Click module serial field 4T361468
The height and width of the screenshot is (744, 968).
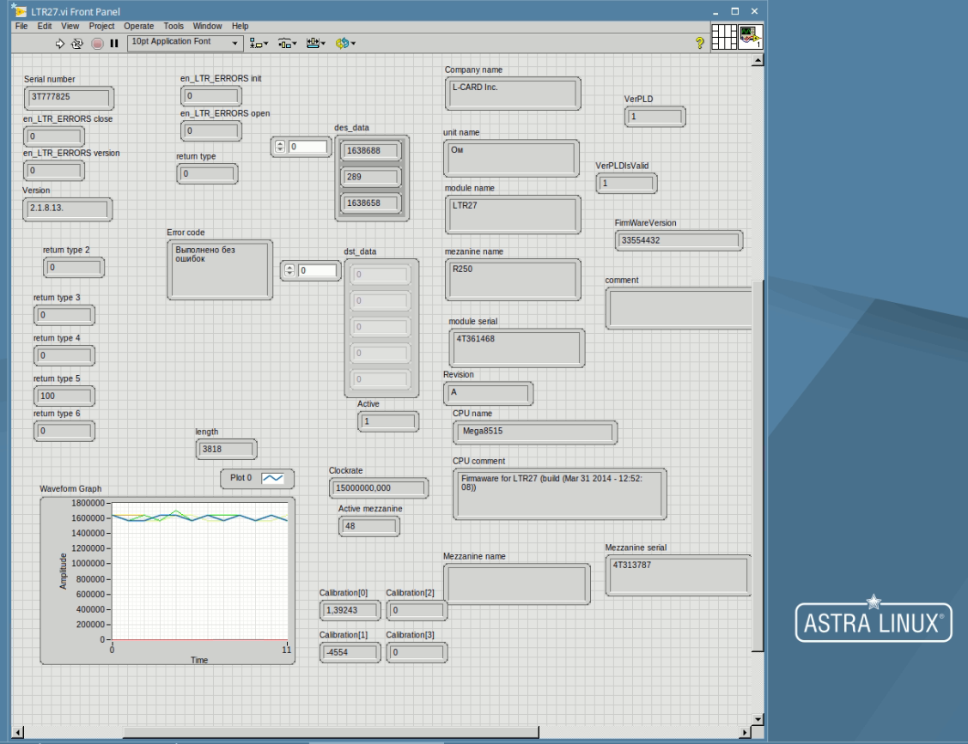tap(517, 348)
